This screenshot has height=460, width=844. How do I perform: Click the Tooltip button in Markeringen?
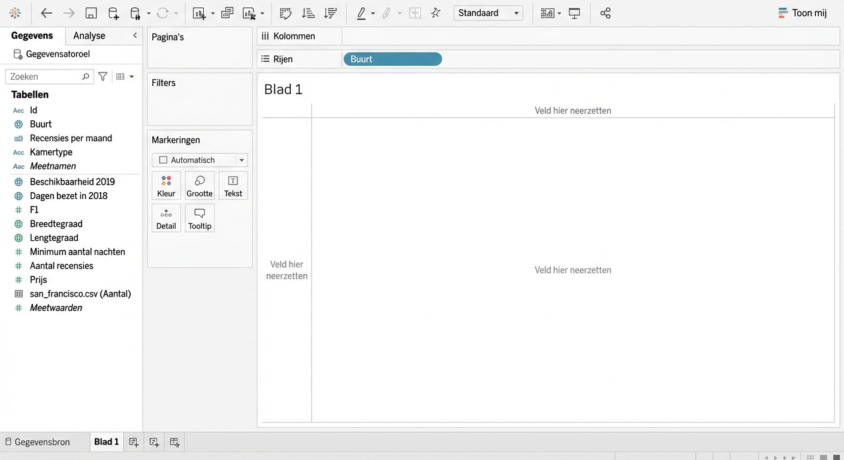coord(200,218)
